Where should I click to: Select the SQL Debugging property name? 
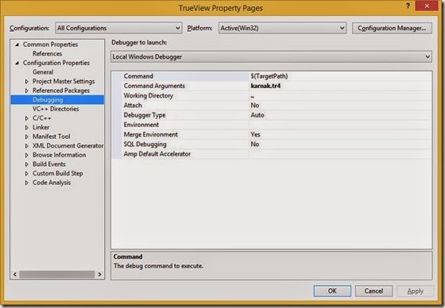click(x=145, y=144)
